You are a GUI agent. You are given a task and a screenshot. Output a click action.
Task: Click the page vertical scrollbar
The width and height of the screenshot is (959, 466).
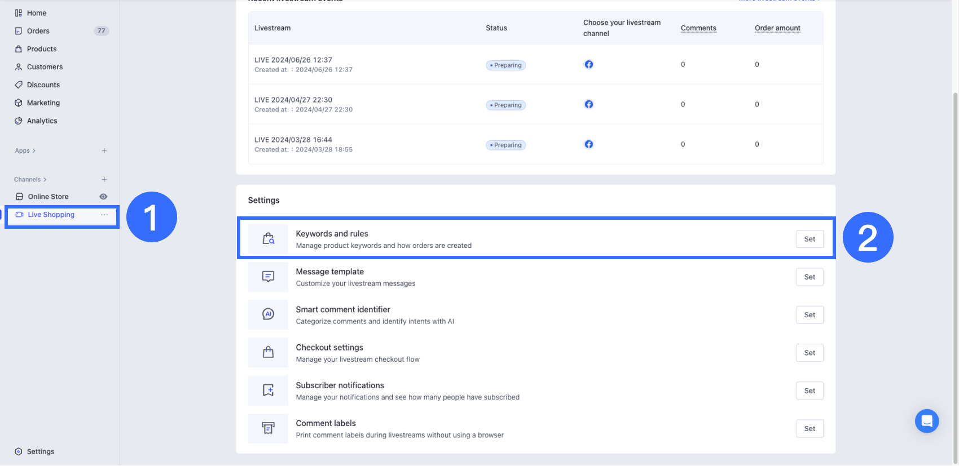[x=954, y=270]
